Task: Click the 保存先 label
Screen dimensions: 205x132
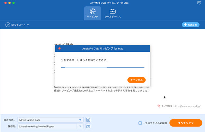Action: pyautogui.click(x=12, y=127)
